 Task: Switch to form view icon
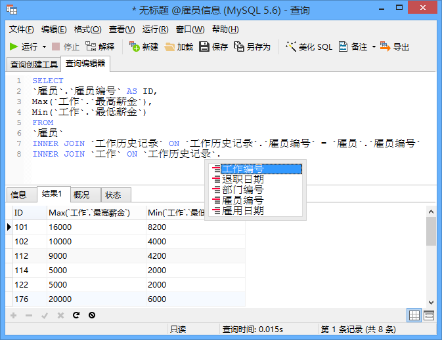428,315
